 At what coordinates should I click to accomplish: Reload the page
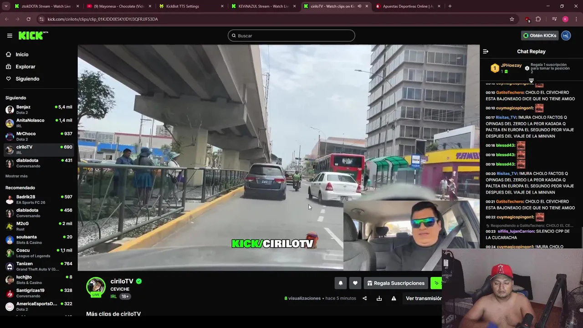point(28,19)
